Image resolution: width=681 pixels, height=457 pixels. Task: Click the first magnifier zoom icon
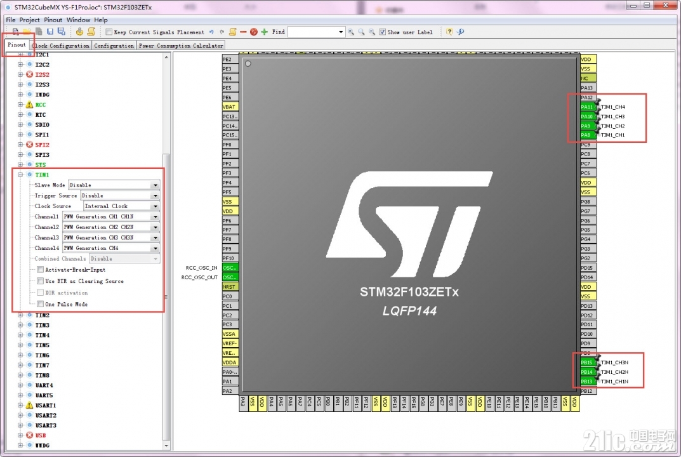pos(351,32)
